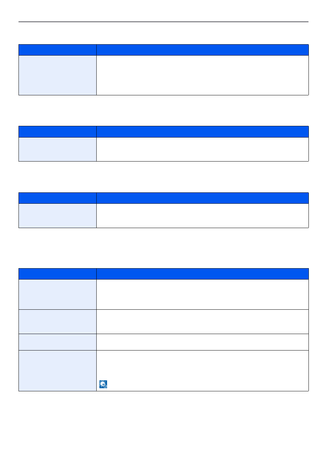
Task: Click the fourth table's third-row white cell
Action: point(203,342)
